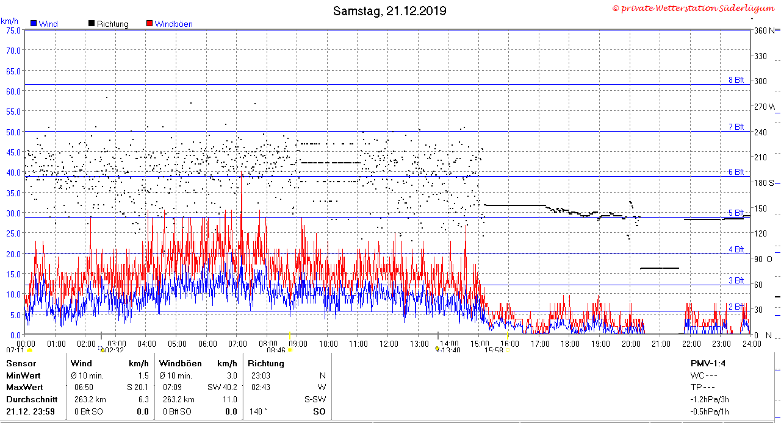This screenshot has width=781, height=423.
Task: Click the 5 Bft threshold label
Action: coord(736,213)
